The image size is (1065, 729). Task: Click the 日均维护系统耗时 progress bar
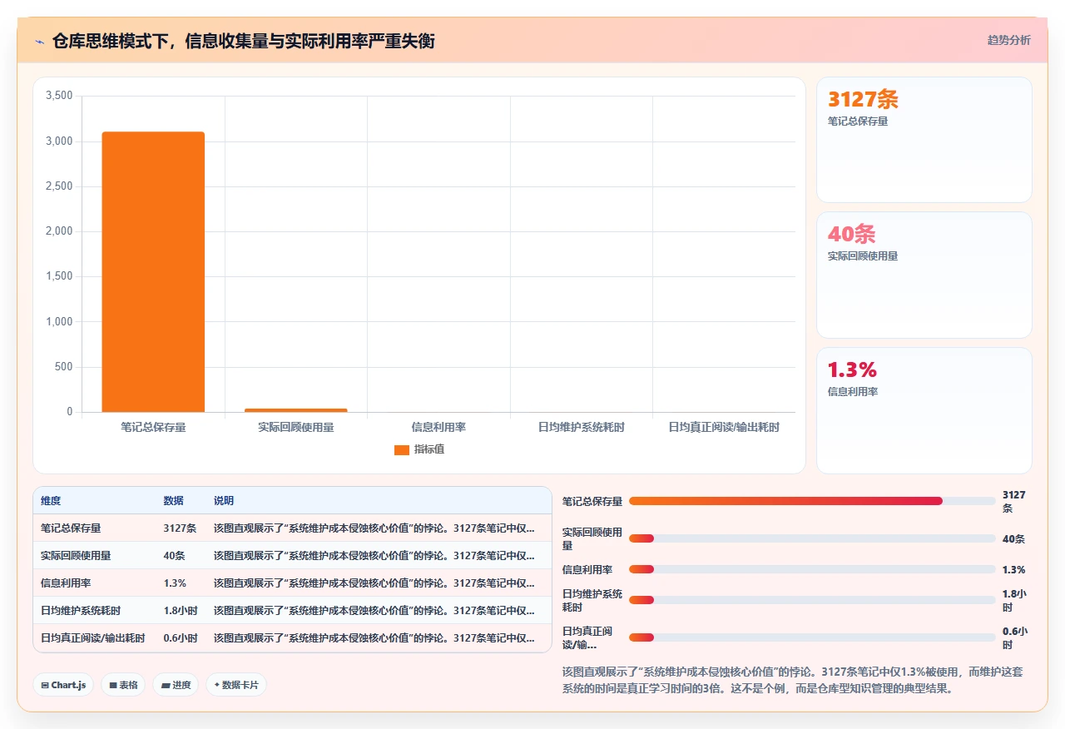click(x=812, y=600)
